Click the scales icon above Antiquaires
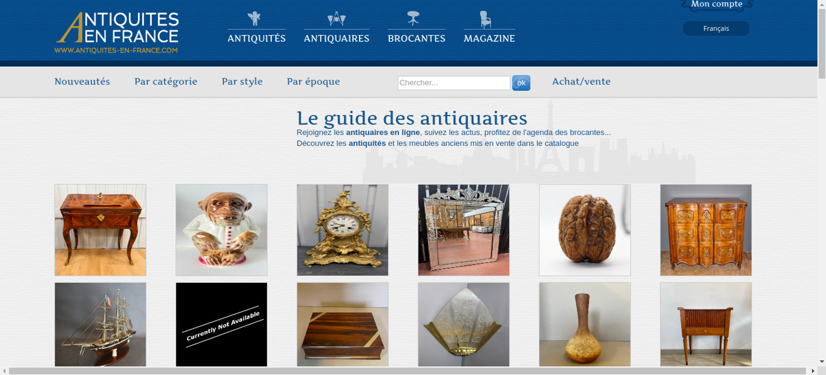The width and height of the screenshot is (826, 375). (336, 19)
